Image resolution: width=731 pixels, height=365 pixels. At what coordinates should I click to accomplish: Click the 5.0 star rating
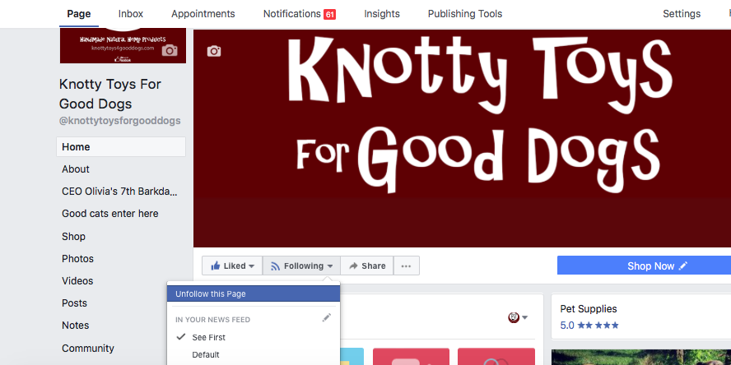coord(589,326)
